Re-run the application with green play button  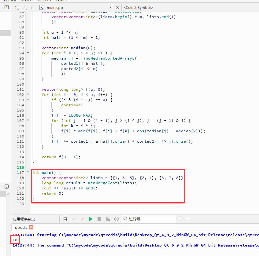91,219
